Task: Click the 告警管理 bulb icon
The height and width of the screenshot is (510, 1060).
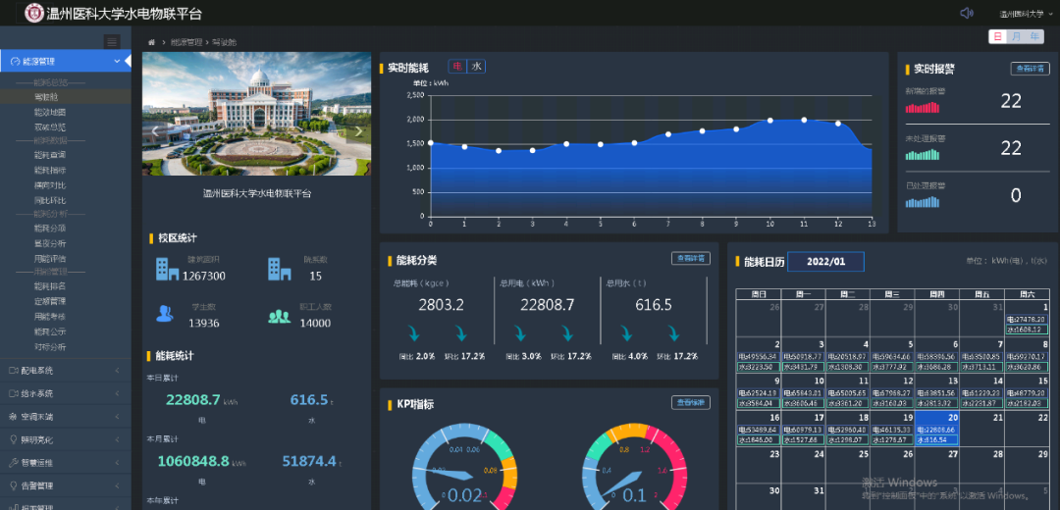Action: 14,485
